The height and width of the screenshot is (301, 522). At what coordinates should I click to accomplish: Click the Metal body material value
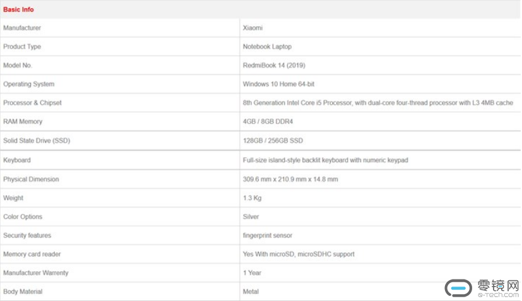pyautogui.click(x=251, y=292)
